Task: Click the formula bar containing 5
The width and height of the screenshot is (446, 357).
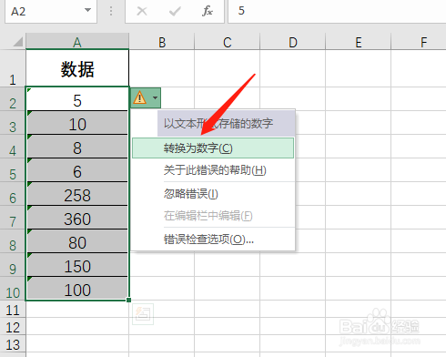Action: (337, 11)
